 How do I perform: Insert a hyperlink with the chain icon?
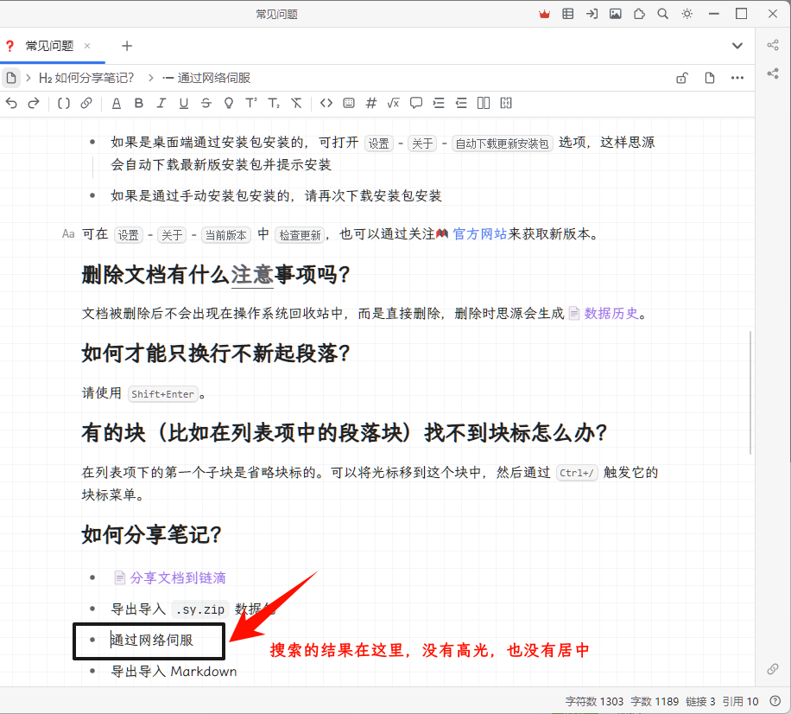86,104
